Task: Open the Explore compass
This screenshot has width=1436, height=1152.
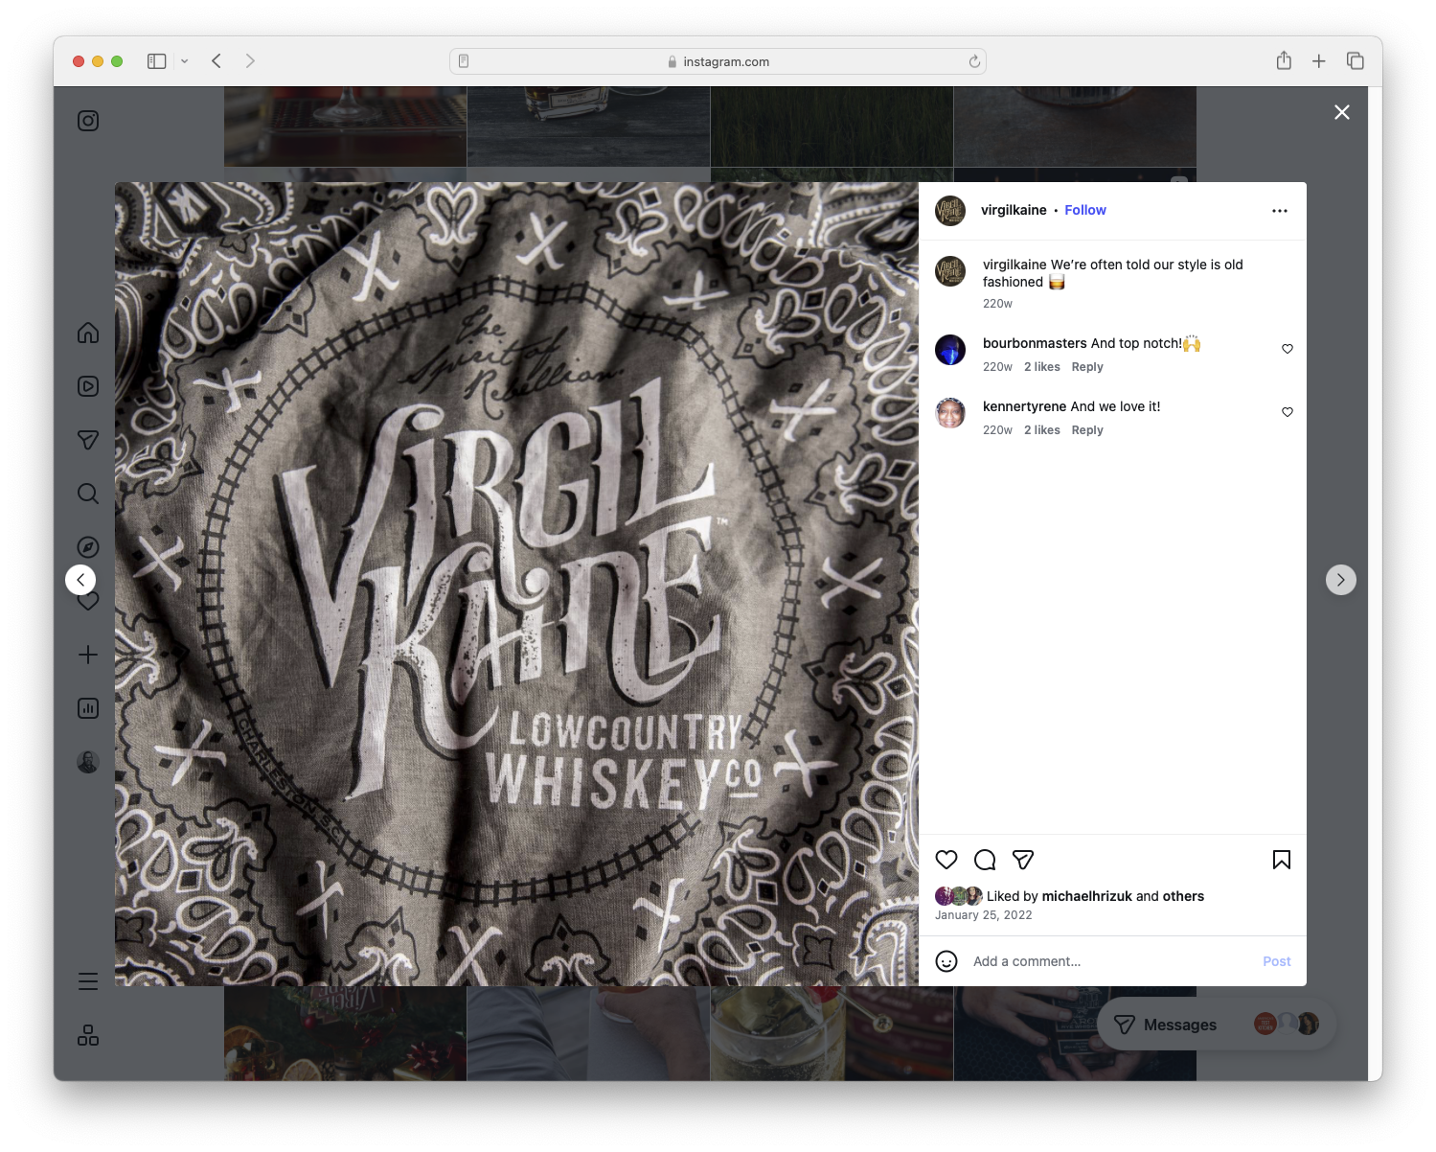Action: (87, 546)
